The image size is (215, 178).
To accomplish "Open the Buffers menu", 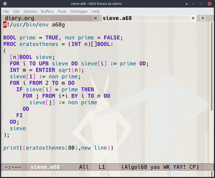I will pos(47,11).
